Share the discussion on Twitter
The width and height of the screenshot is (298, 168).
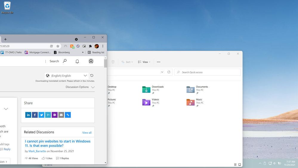tap(41, 115)
